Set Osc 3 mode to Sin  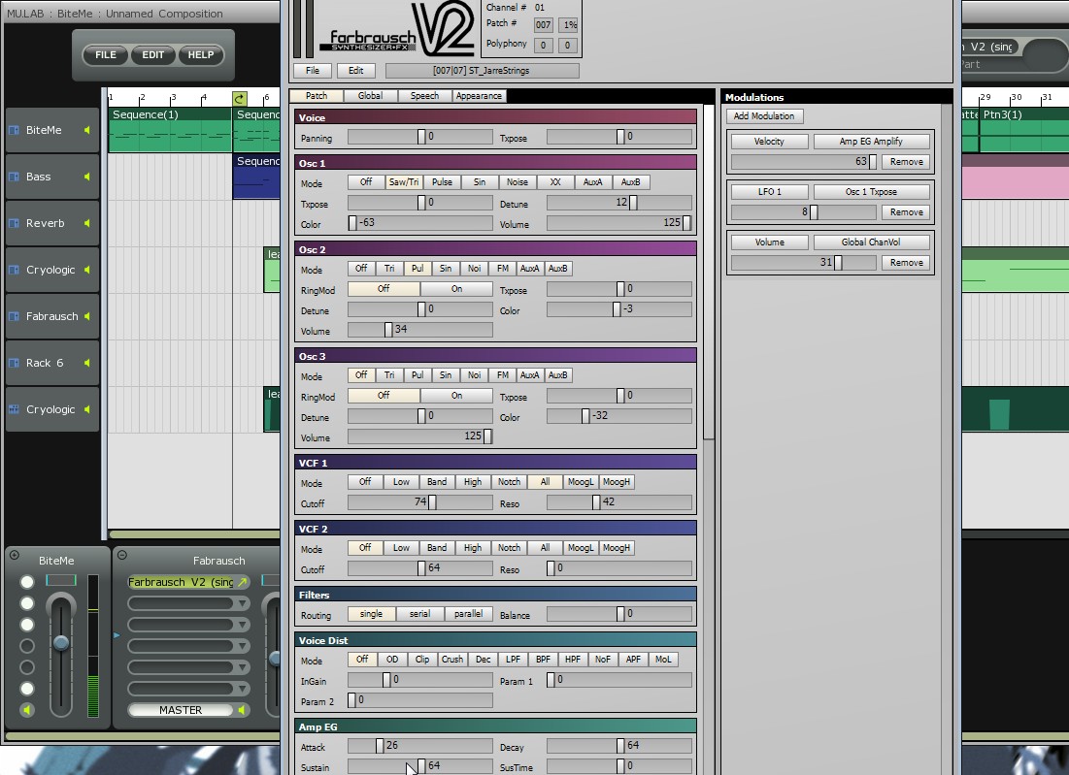pyautogui.click(x=446, y=375)
